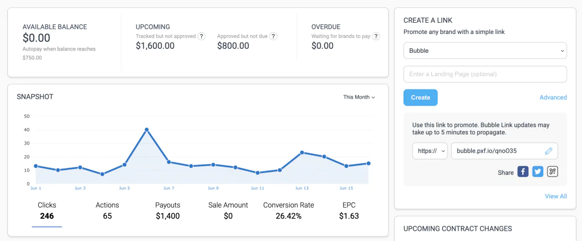Image resolution: width=582 pixels, height=241 pixels.
Task: Select the Clicks metric tab
Action: tap(47, 210)
